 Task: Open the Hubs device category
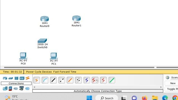point(16,78)
